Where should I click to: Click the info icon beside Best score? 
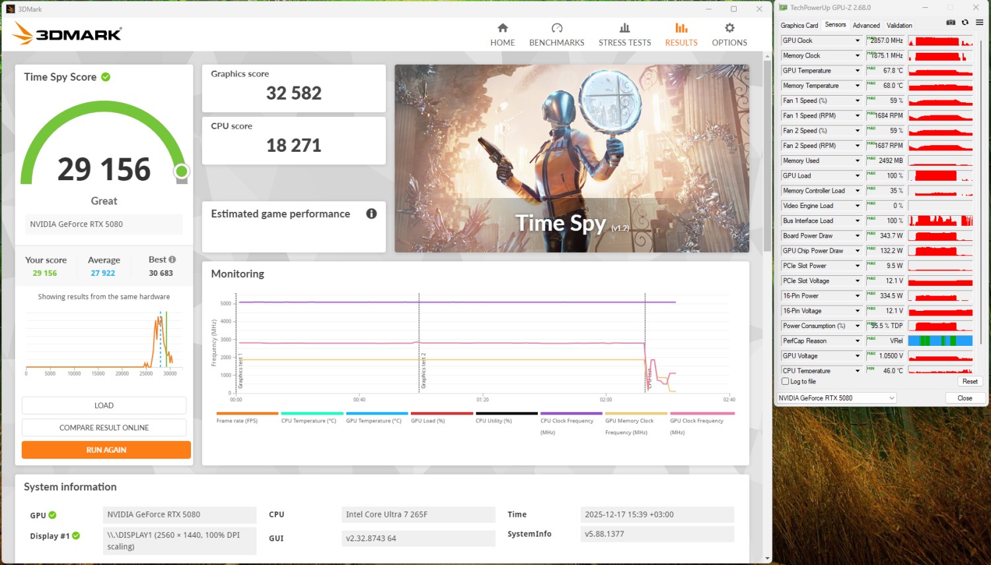[172, 259]
